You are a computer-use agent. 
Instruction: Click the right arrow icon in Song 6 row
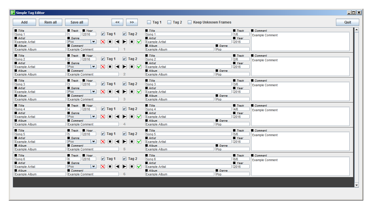point(124,167)
